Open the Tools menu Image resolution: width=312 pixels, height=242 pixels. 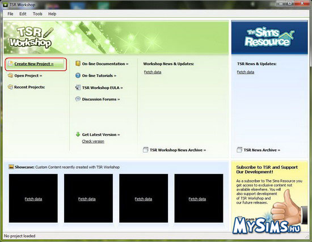(37, 14)
